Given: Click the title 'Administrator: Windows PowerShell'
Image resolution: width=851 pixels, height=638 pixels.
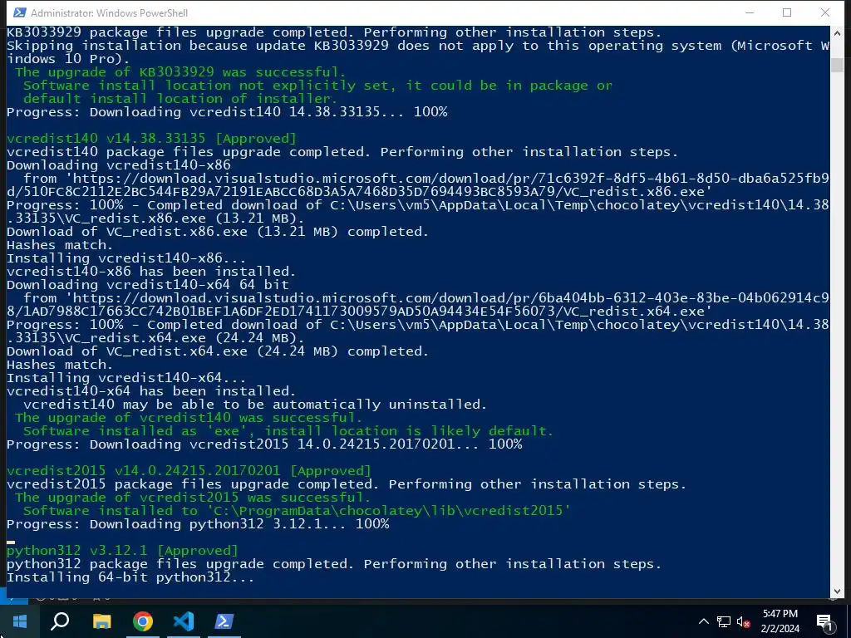Looking at the screenshot, I should pos(109,13).
